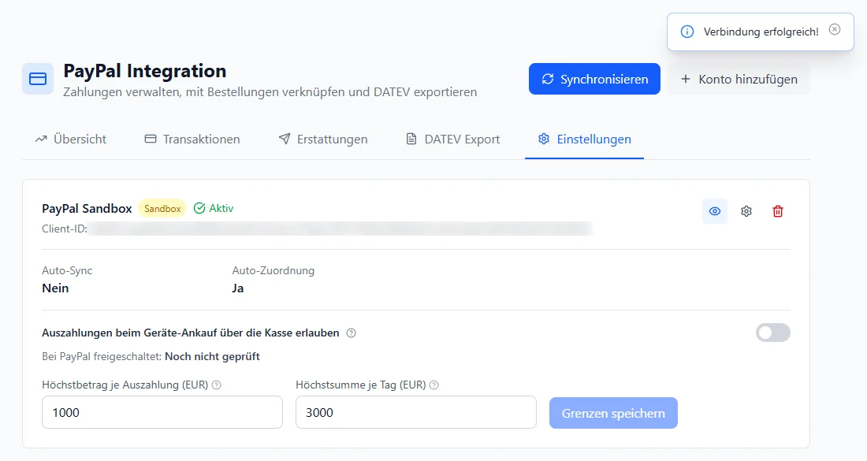
Task: Click the 'Nein' value under Auto-Sync
Action: point(55,288)
